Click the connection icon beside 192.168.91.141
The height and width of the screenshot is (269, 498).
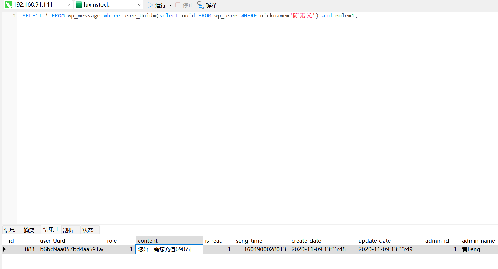9,5
